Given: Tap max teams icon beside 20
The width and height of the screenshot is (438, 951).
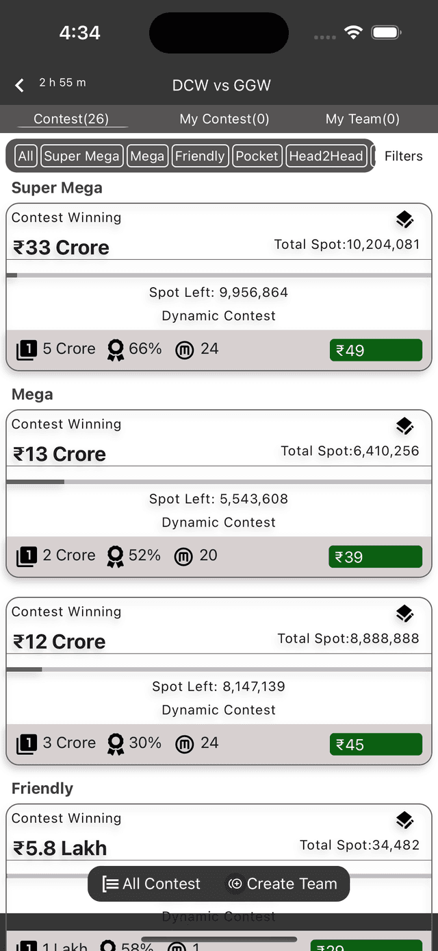Looking at the screenshot, I should coord(183,557).
